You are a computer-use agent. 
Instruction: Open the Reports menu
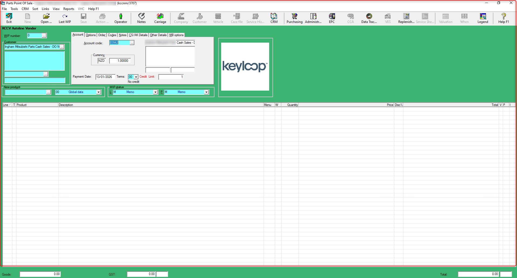[69, 9]
